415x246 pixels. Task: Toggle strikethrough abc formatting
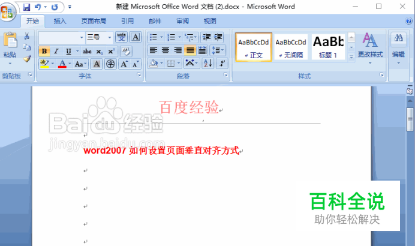(87, 51)
